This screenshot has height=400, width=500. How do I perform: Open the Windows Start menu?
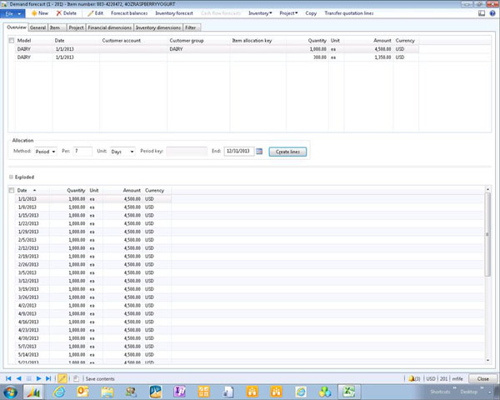11,392
